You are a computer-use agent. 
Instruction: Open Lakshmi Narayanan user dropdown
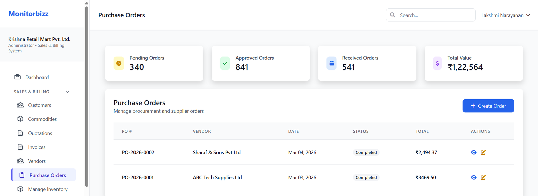505,15
